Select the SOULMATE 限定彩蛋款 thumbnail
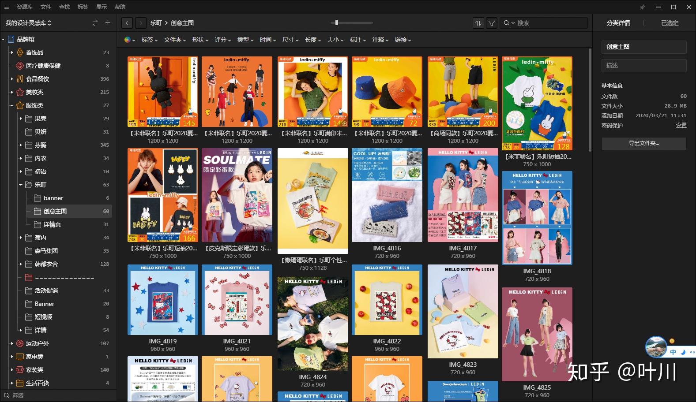 click(237, 195)
